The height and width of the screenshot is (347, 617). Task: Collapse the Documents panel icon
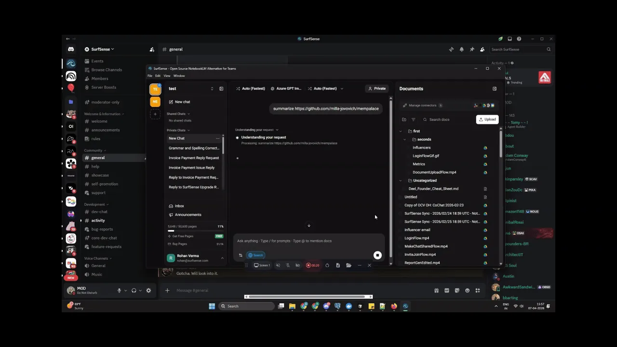(494, 89)
